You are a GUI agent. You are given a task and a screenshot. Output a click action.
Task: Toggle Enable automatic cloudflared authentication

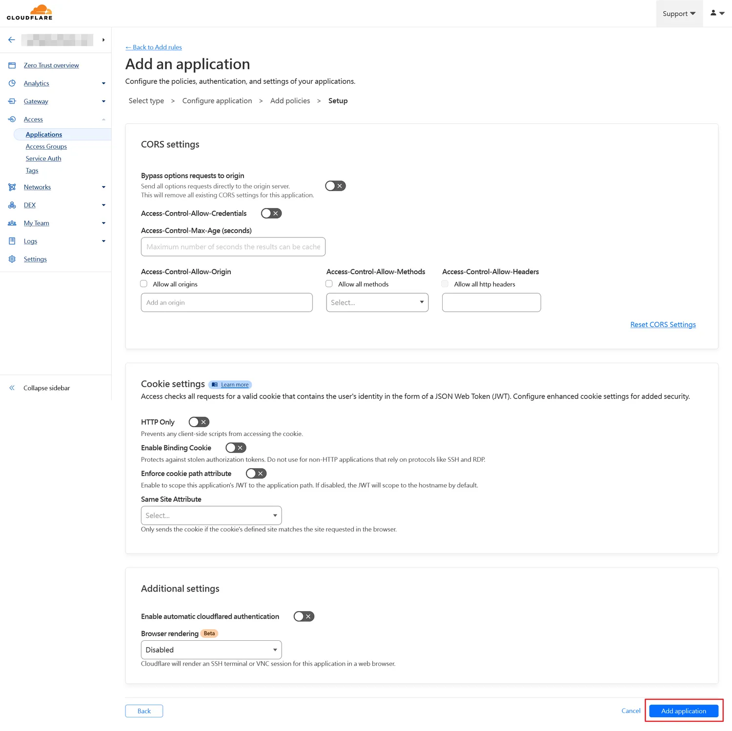[x=304, y=616]
